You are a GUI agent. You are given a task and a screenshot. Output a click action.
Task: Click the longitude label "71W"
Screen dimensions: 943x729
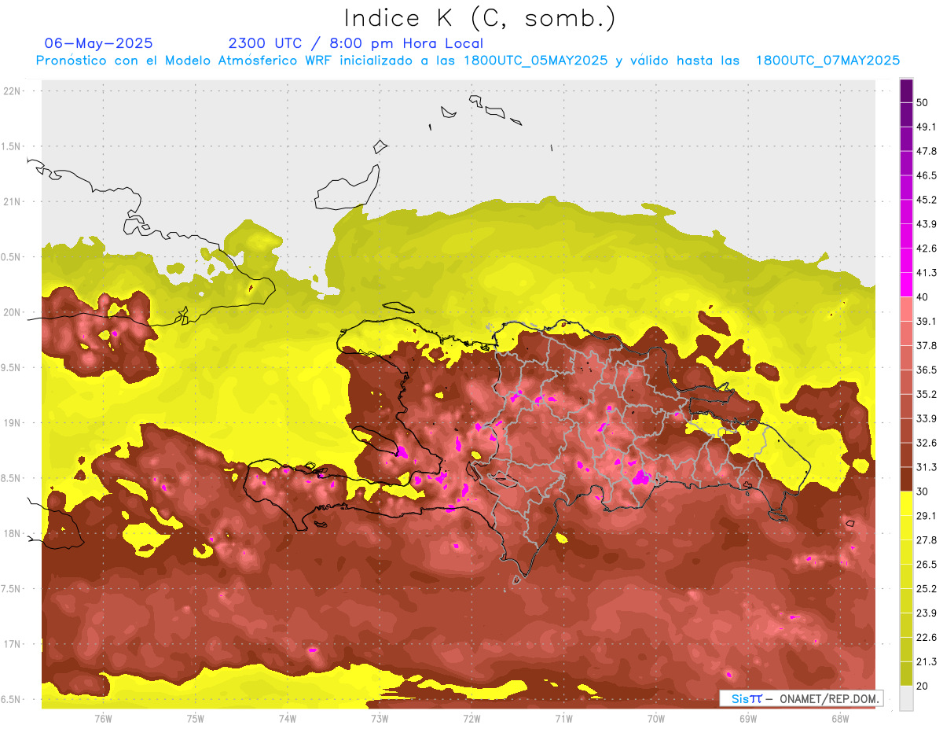coord(563,719)
